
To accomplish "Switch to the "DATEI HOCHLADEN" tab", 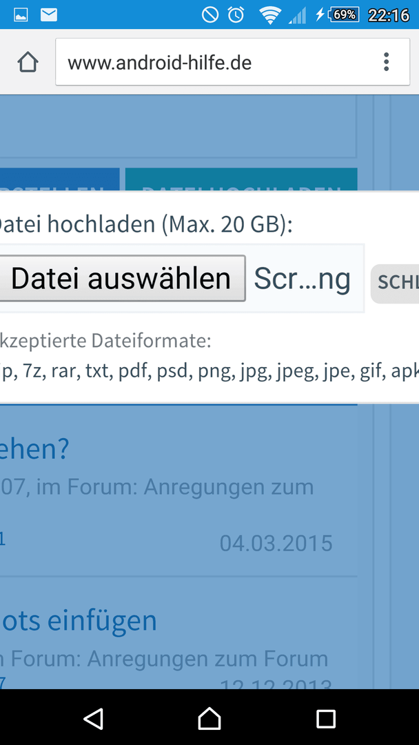I will click(x=241, y=181).
